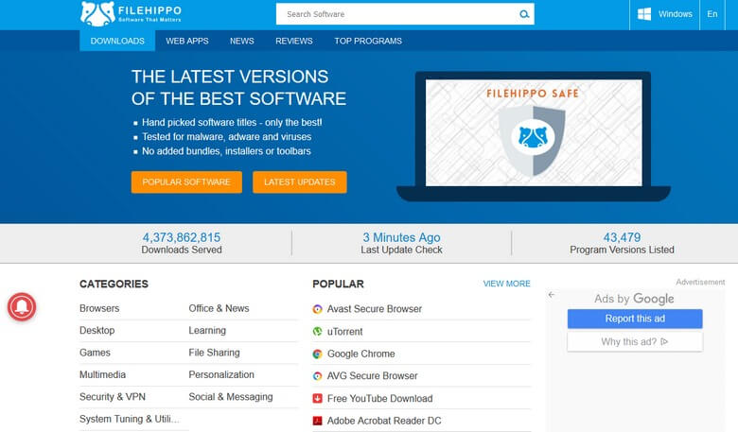
Task: Click the AVG Secure Browser icon
Action: [x=318, y=376]
